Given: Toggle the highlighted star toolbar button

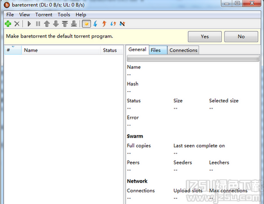Looking at the screenshot, I should pyautogui.click(x=87, y=24).
